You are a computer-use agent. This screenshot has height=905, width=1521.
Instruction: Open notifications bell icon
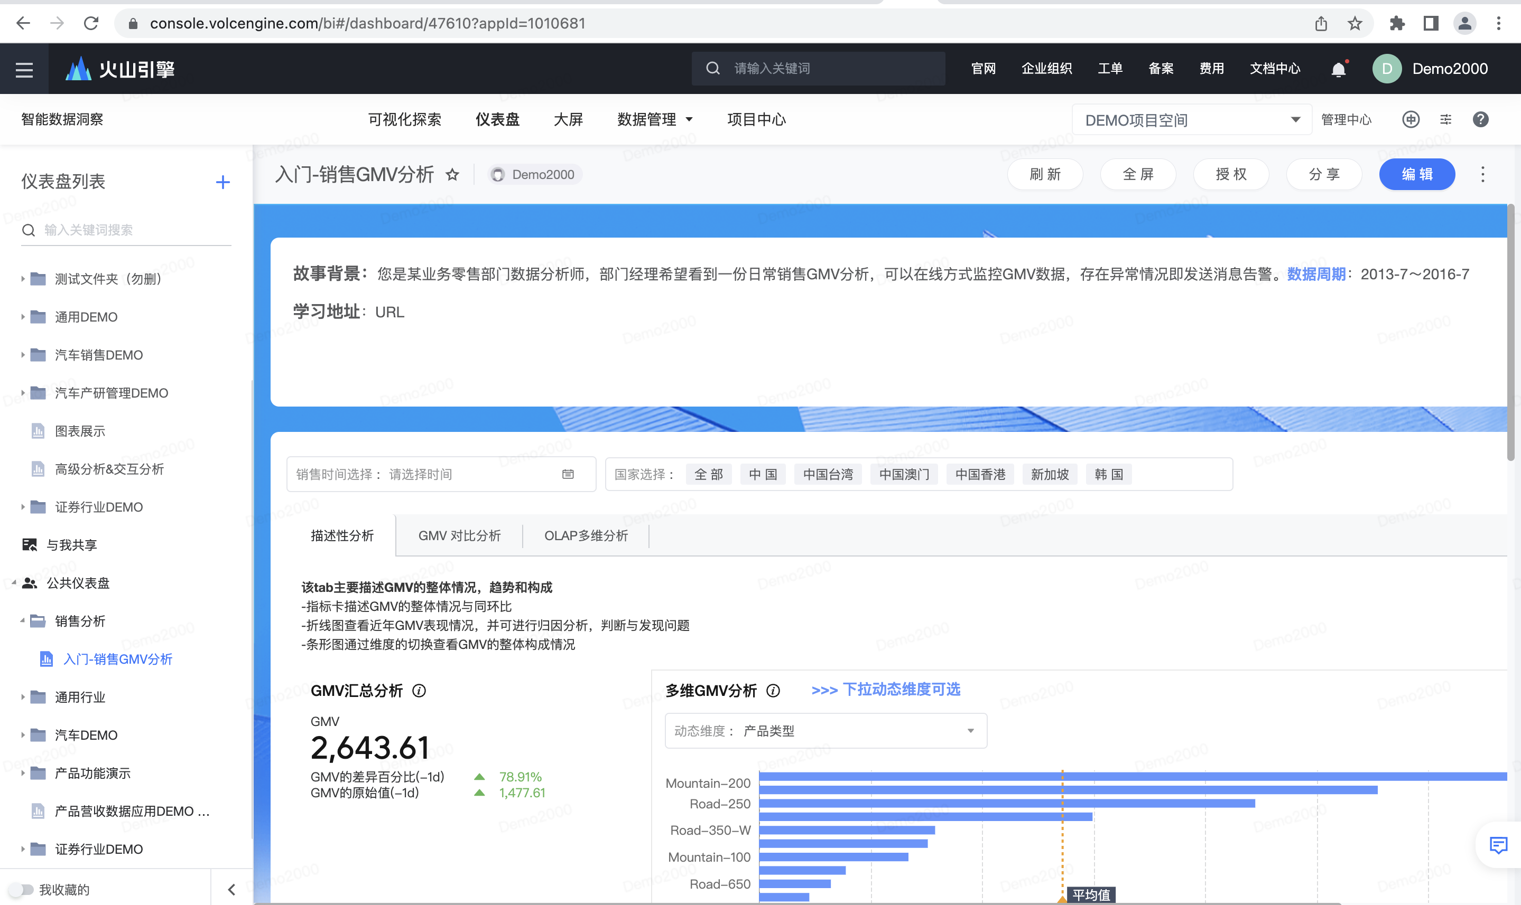[1338, 69]
